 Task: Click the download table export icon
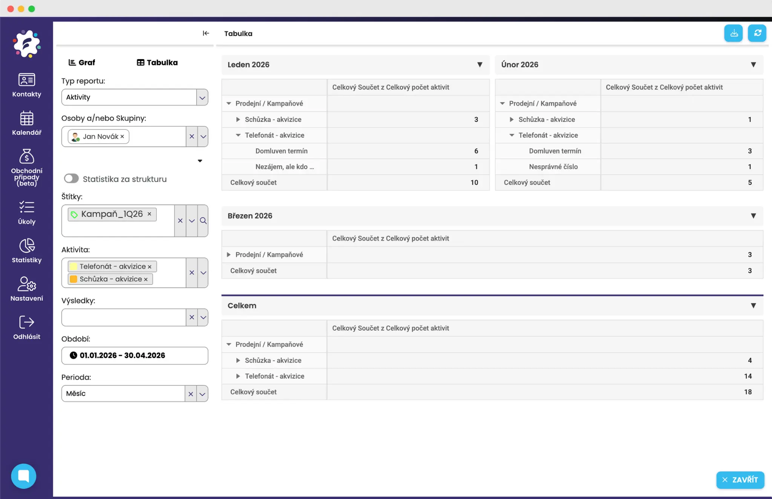coord(733,33)
